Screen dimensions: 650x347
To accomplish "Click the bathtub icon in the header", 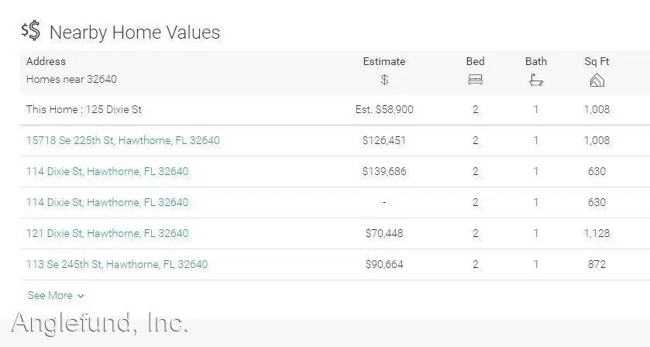I will 536,80.
